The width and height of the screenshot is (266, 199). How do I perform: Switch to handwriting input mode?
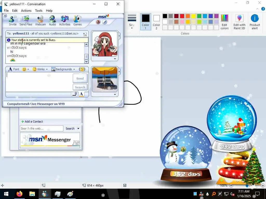point(75,94)
